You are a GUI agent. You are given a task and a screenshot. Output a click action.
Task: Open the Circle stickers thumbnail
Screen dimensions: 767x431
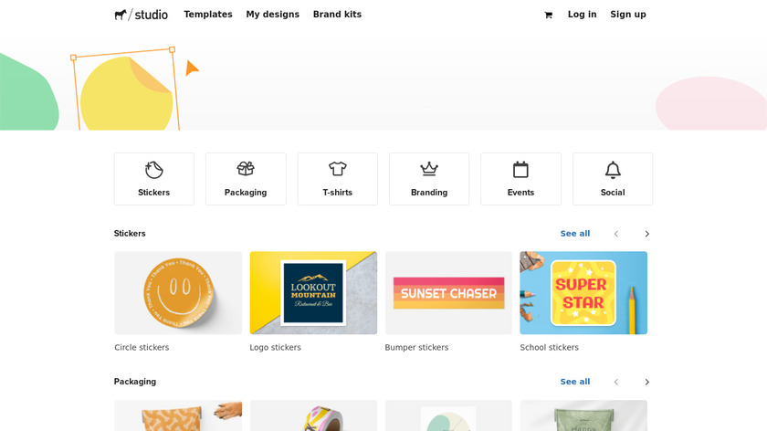178,293
